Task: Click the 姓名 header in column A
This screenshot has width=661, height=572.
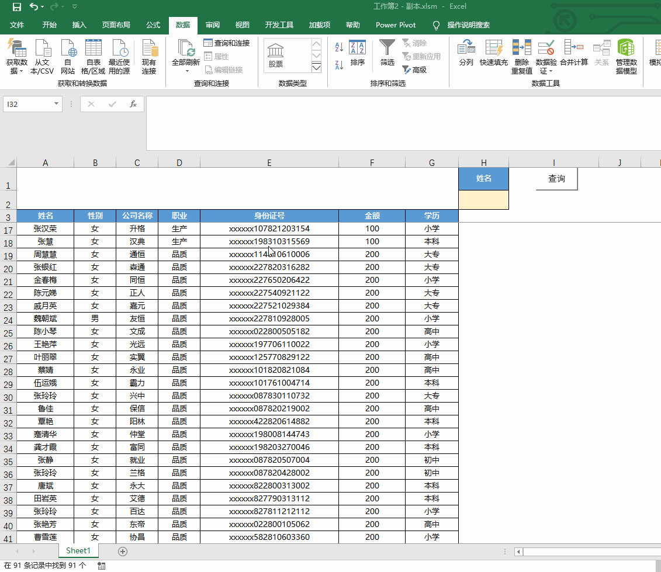Action: (x=45, y=216)
